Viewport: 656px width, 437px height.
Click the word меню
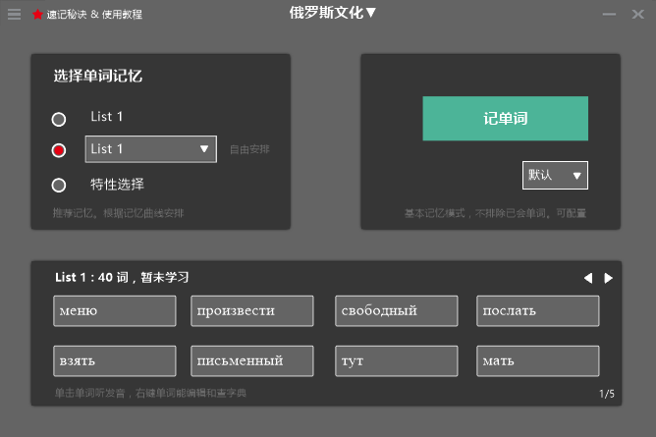(115, 310)
